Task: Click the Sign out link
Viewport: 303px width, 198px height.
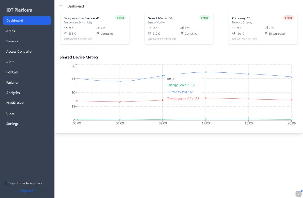Action: pos(27,191)
